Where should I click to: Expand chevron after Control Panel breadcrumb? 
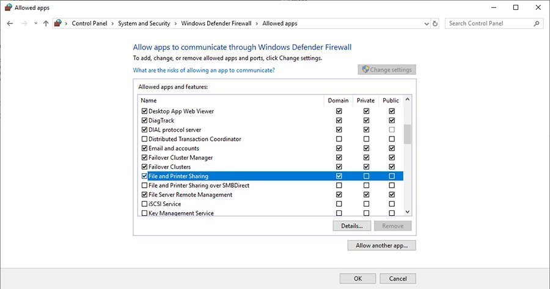point(112,23)
